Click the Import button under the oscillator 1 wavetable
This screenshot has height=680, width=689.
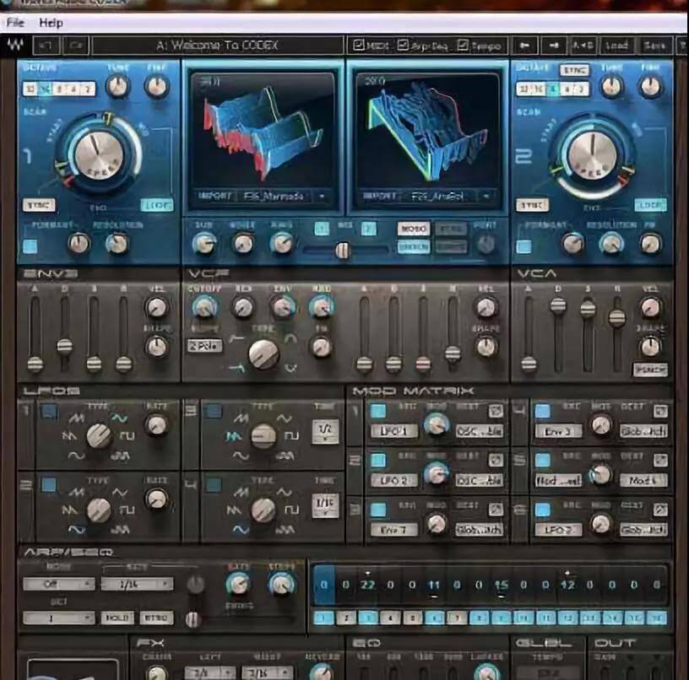215,196
